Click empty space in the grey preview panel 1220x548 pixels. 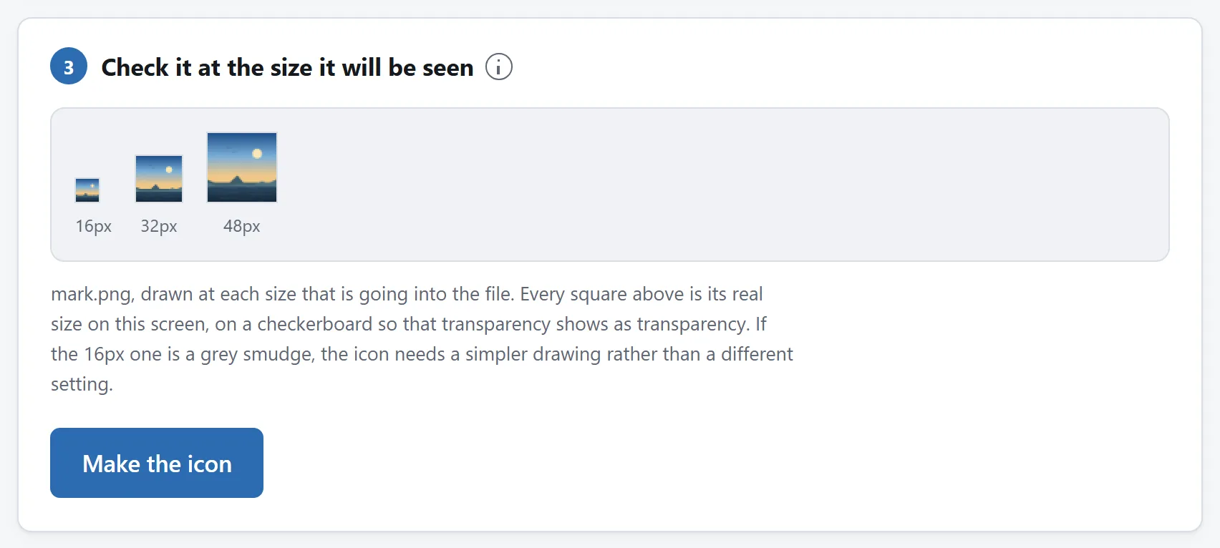pyautogui.click(x=716, y=185)
